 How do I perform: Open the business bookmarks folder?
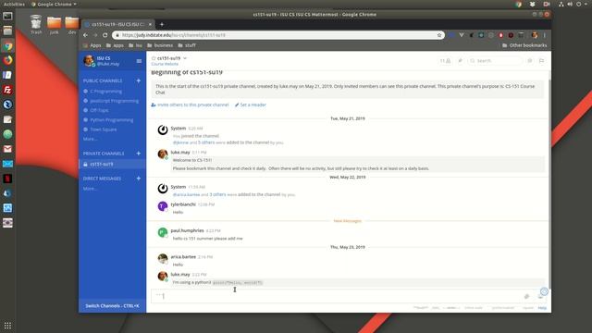coord(160,45)
